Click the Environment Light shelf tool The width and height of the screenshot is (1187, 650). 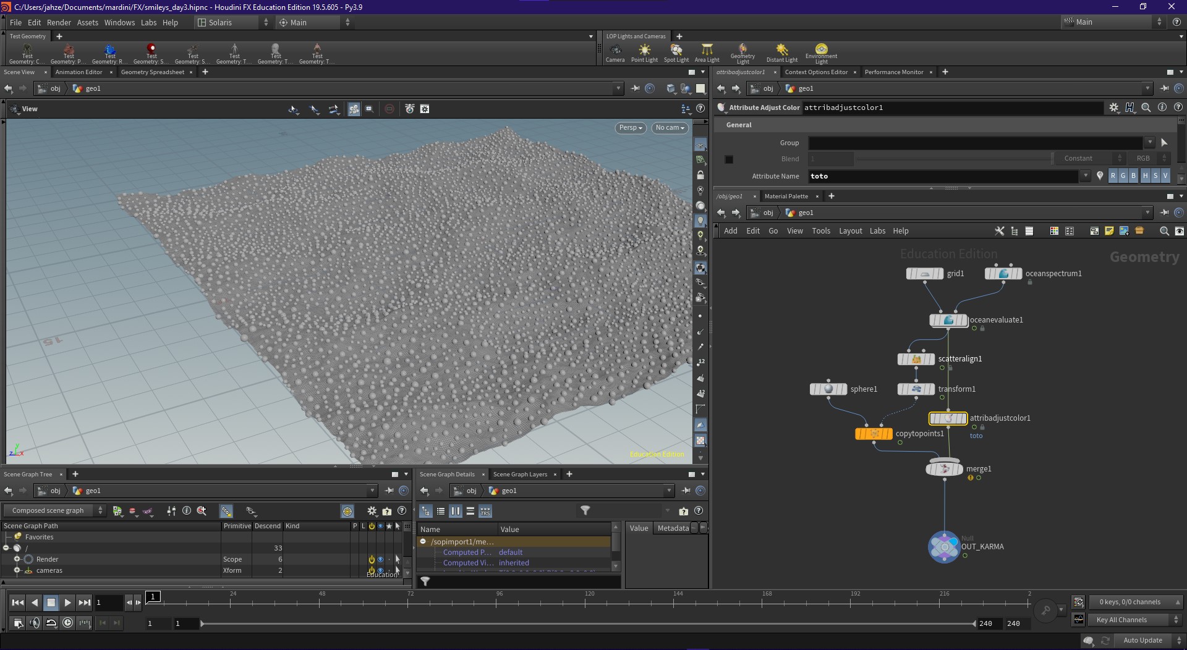[821, 53]
